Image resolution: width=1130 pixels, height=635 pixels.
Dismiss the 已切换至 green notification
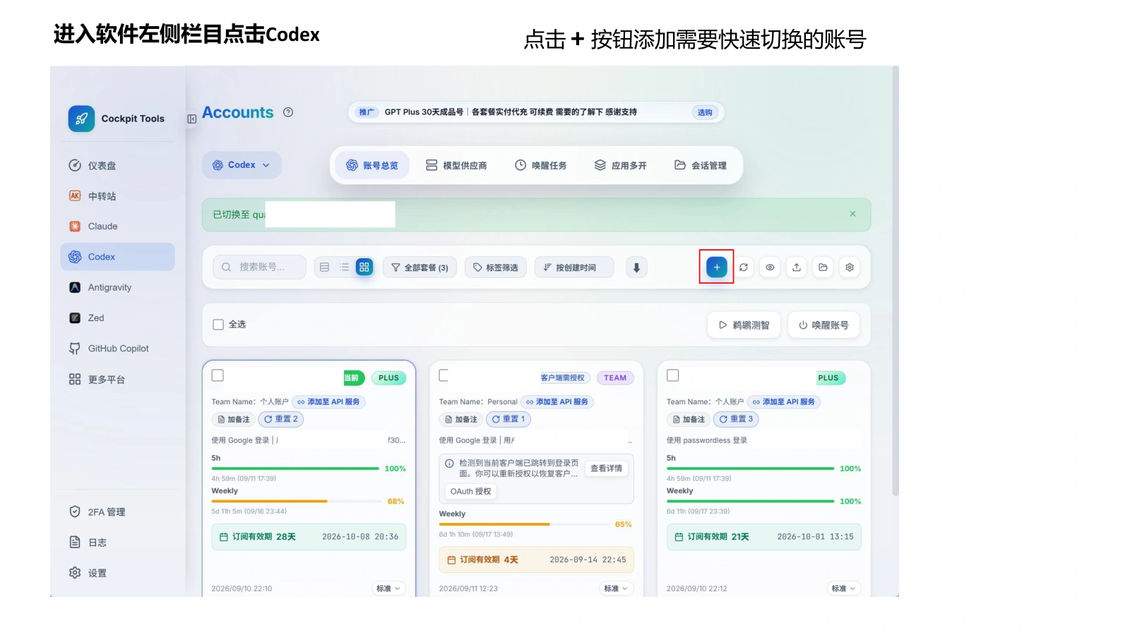point(852,214)
